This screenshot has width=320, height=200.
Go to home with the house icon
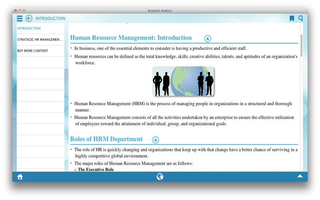pos(20,177)
